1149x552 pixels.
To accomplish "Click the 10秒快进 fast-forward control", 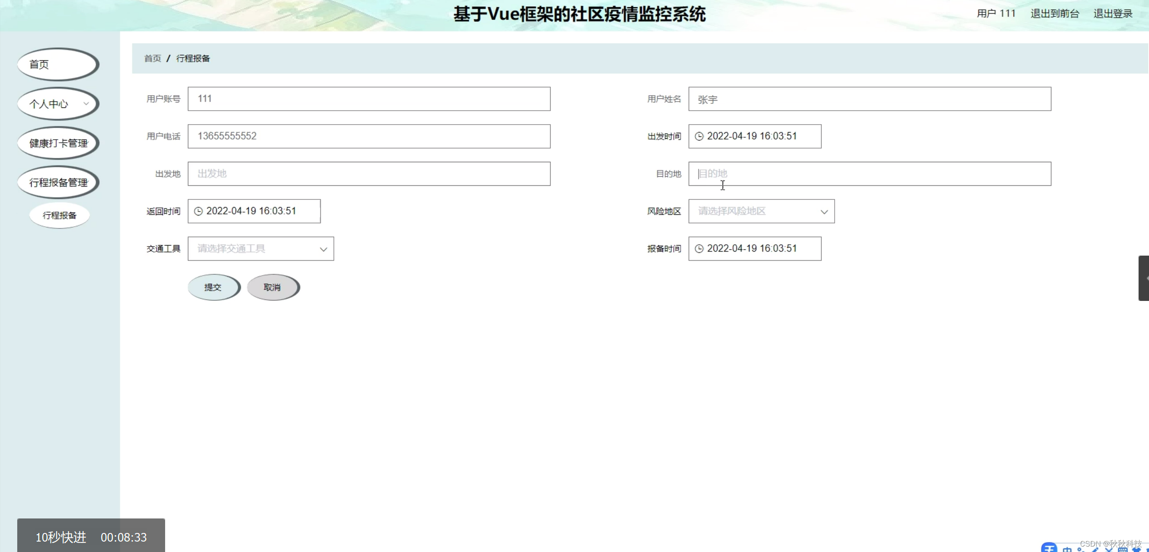I will pyautogui.click(x=61, y=537).
